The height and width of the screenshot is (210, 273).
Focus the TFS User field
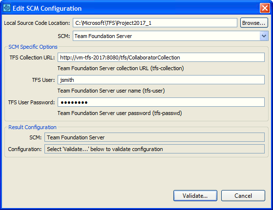click(161, 80)
